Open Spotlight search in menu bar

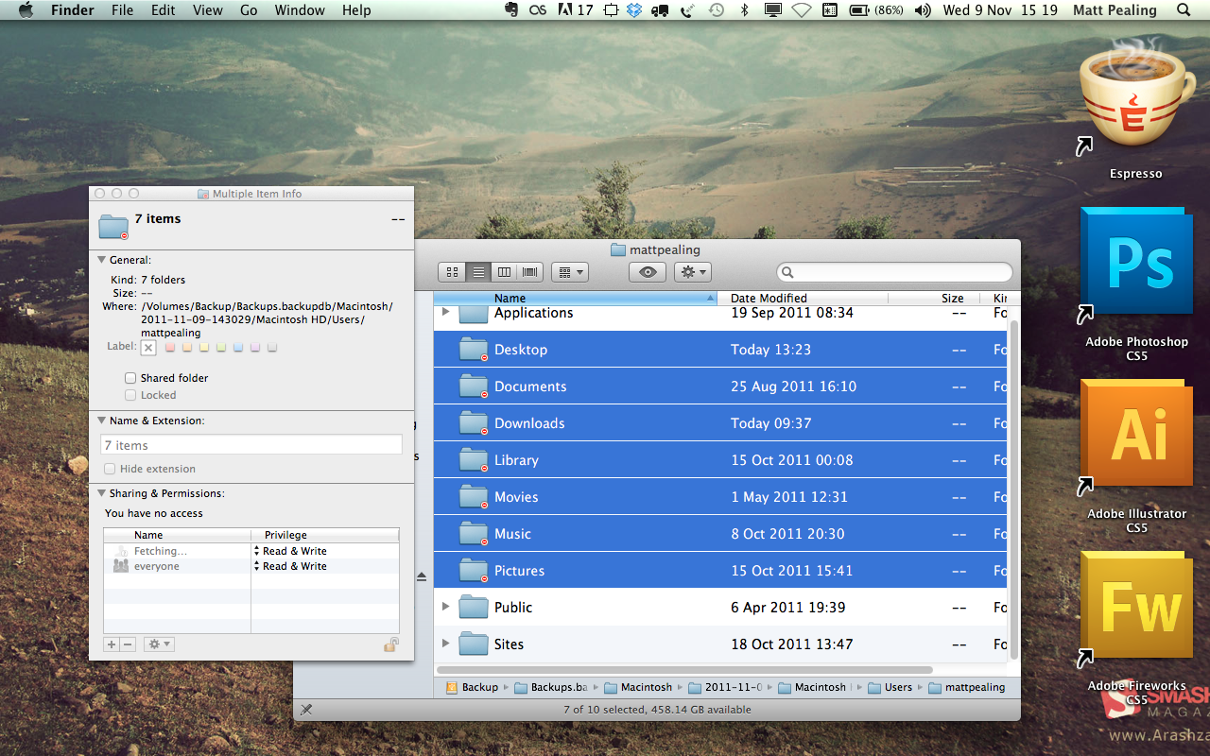[x=1184, y=10]
